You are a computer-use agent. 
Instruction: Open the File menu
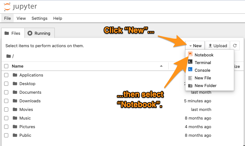coord(8,18)
